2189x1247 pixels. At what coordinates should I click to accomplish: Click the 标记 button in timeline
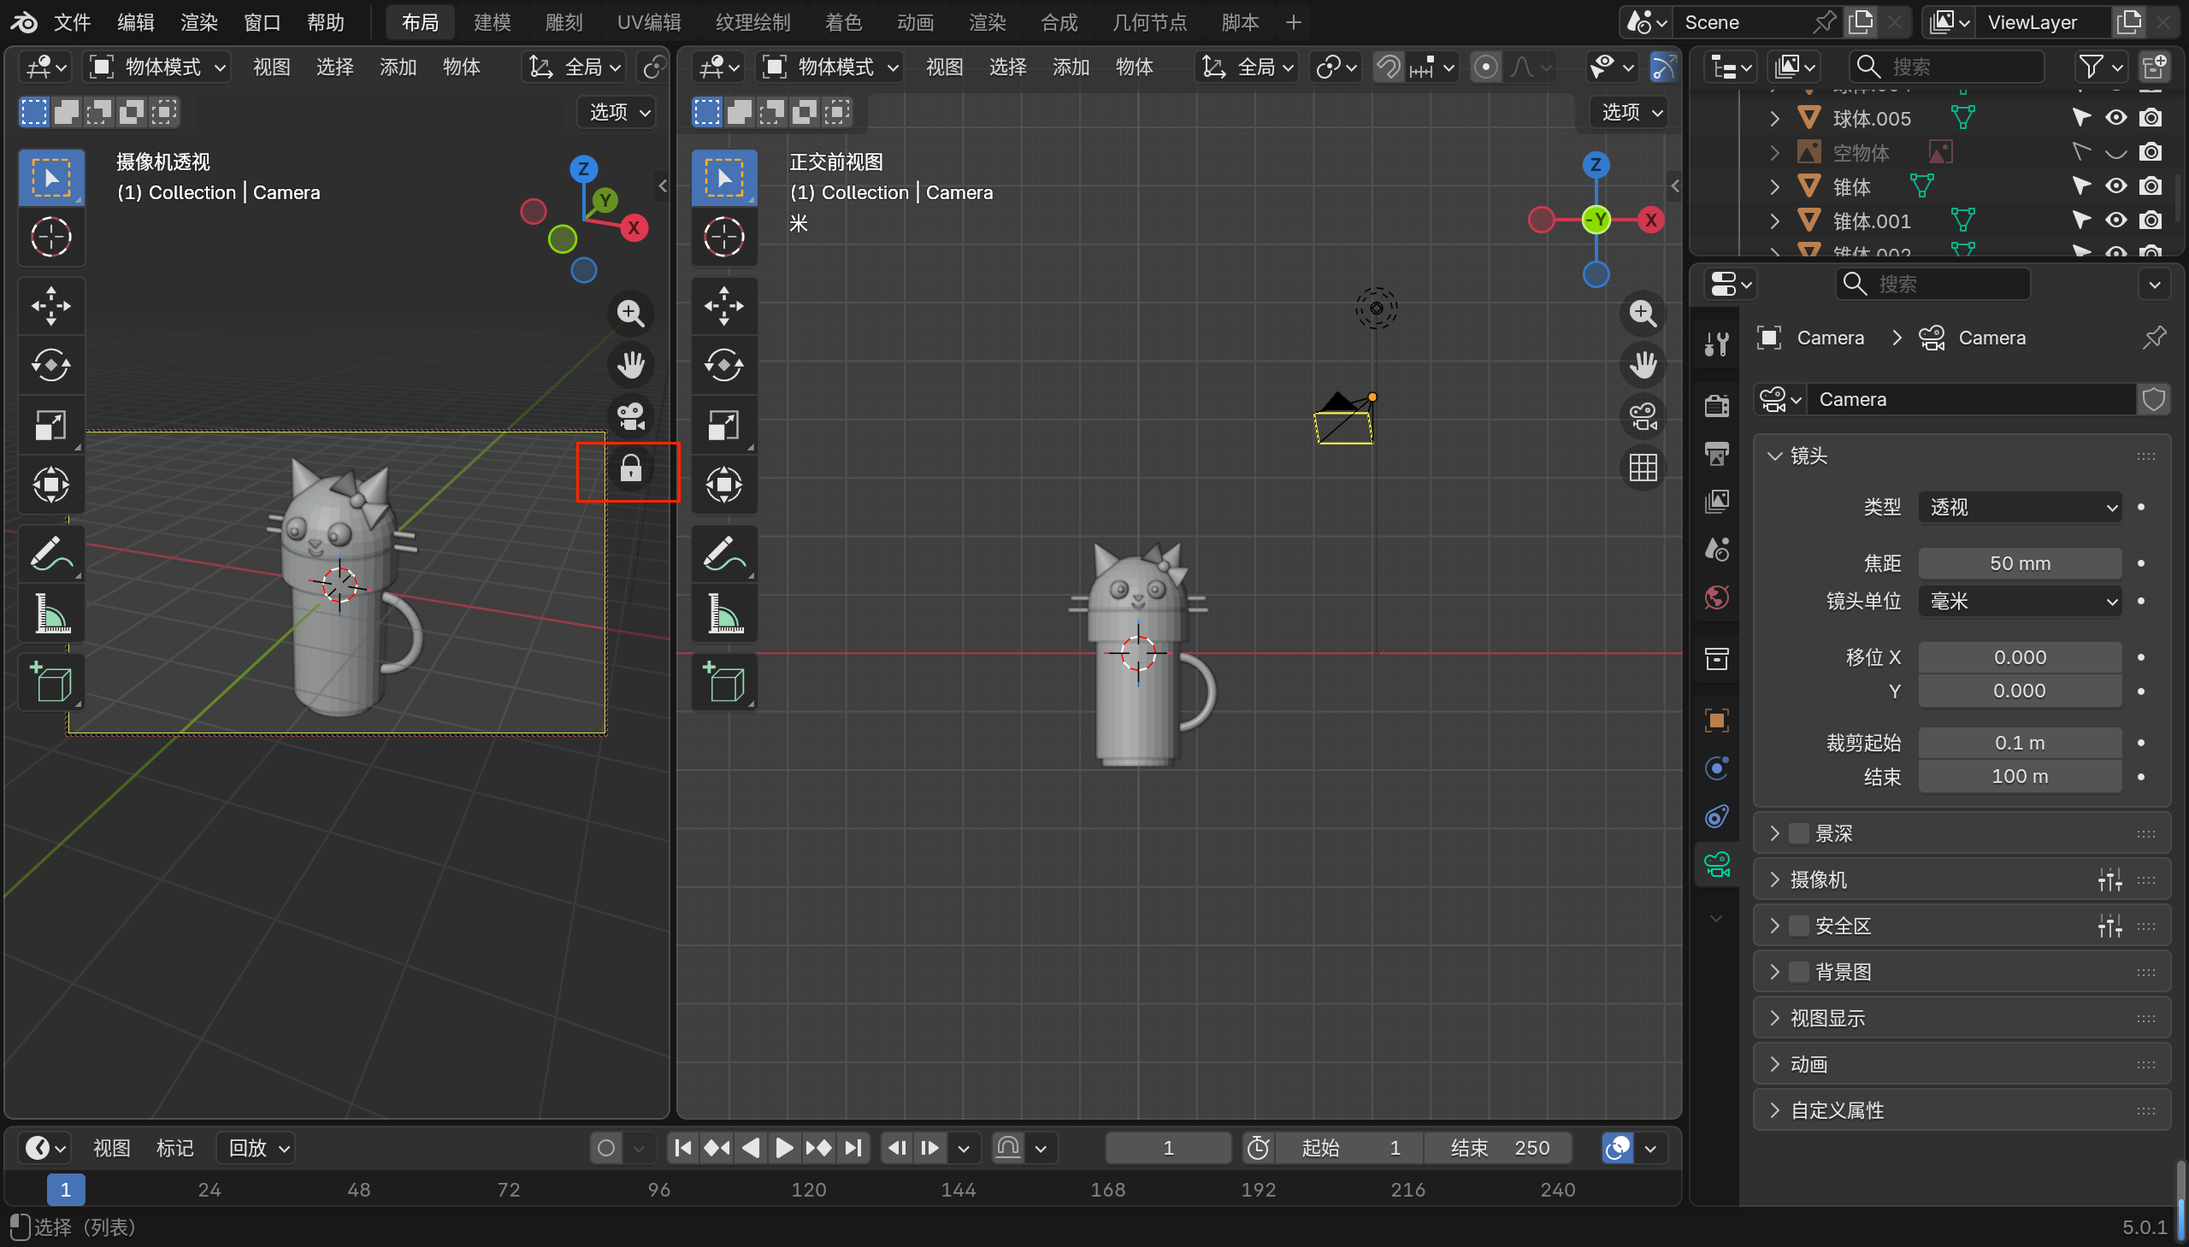(174, 1148)
